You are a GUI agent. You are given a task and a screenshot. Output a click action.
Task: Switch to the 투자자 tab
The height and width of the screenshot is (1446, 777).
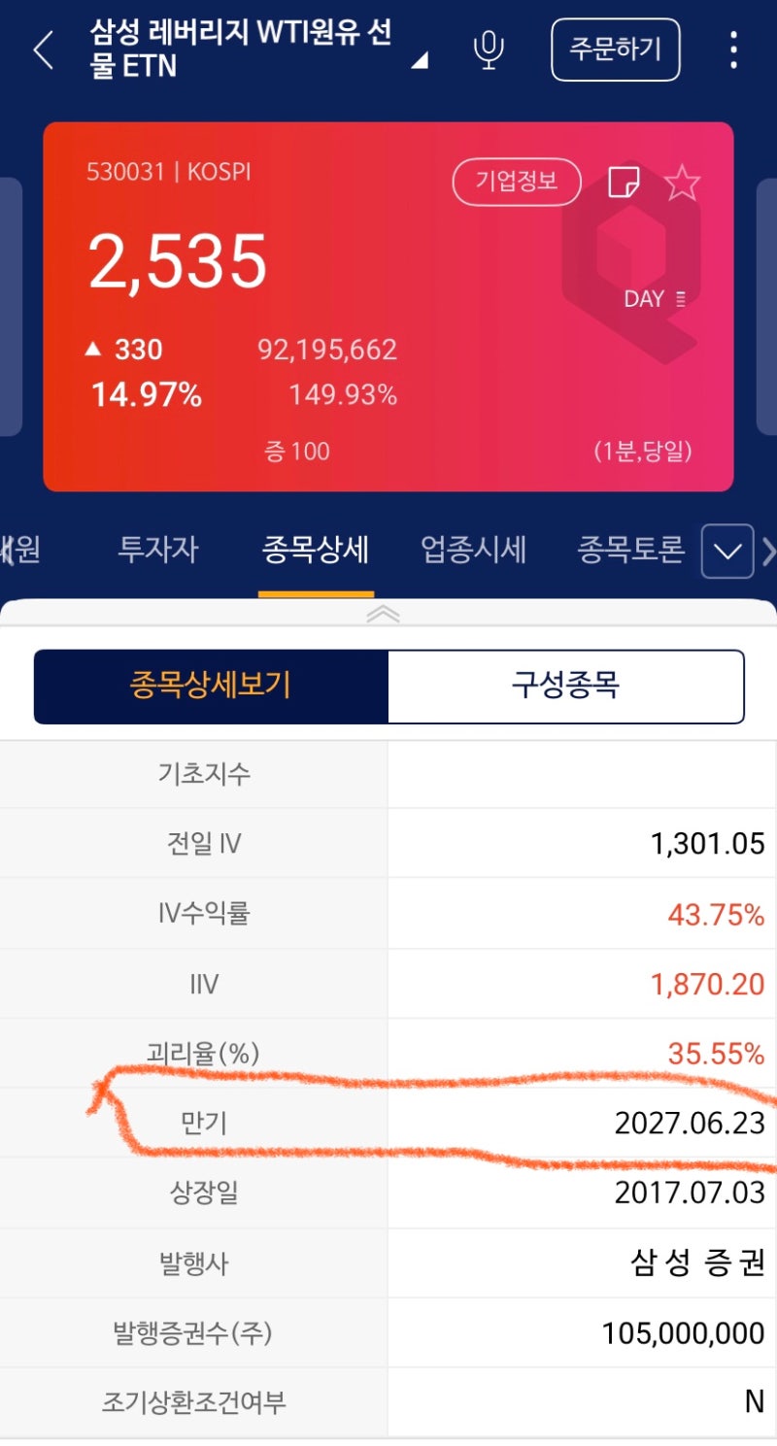(x=156, y=550)
